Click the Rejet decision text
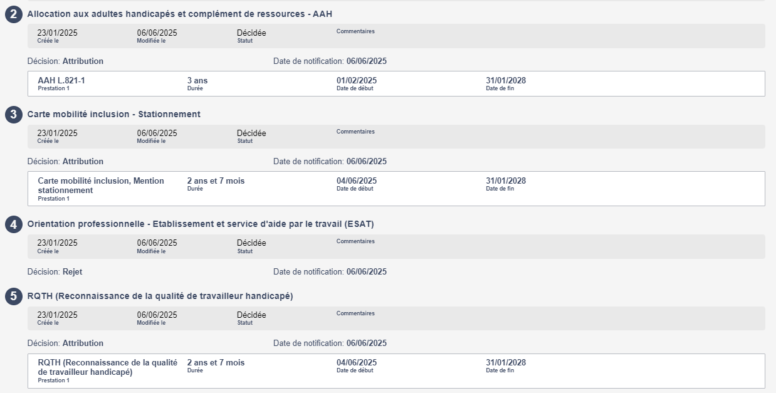776x393 pixels. 72,272
